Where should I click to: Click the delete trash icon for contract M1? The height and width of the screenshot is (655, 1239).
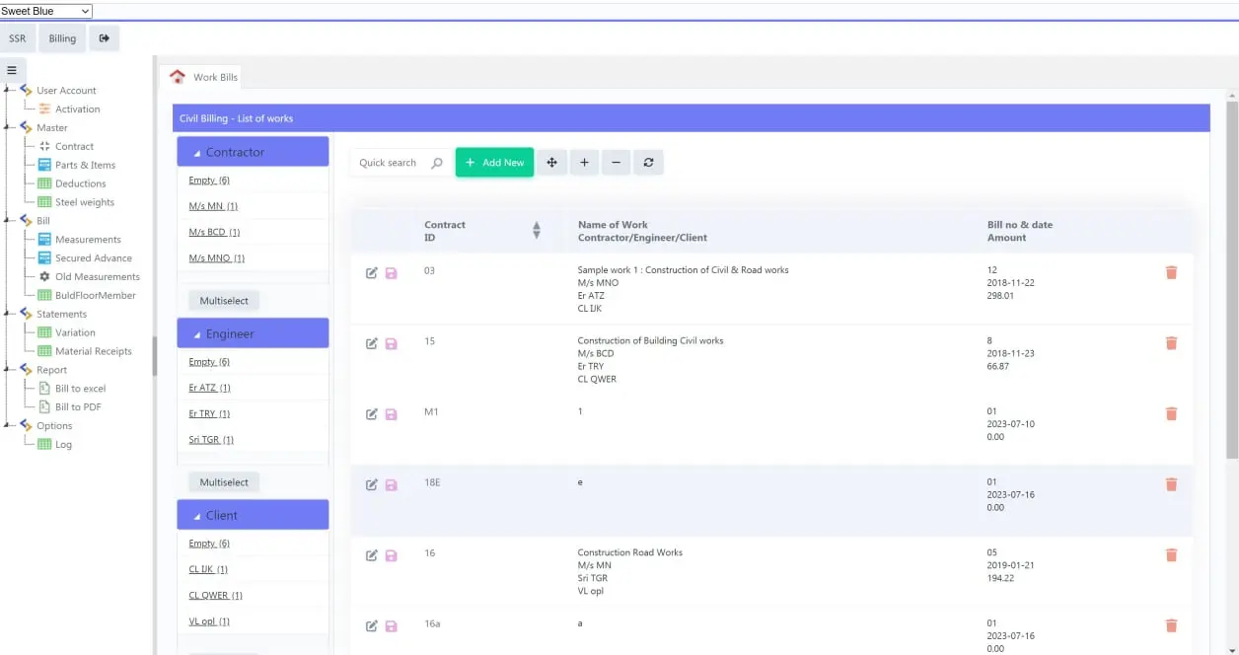point(1171,413)
